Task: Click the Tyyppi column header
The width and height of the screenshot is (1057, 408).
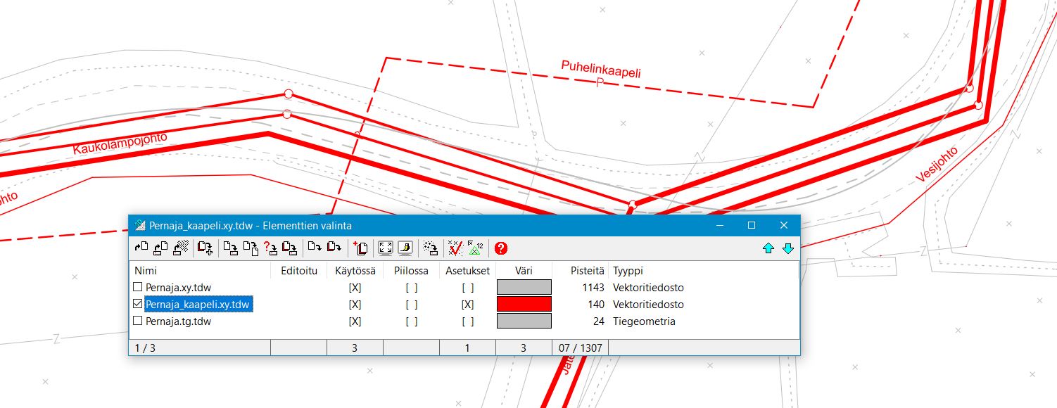Action: (x=628, y=271)
